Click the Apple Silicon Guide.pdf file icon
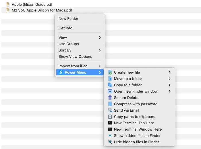 8,4
